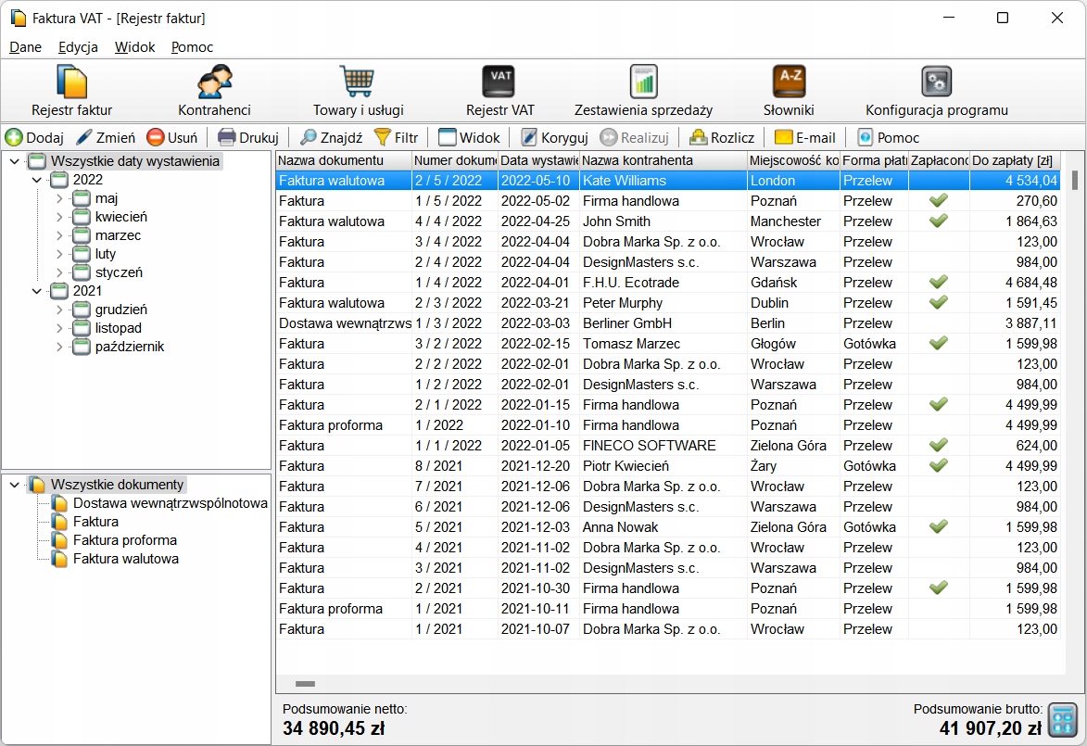Click the paid checkmark for Anna Nowak invoice
The width and height of the screenshot is (1087, 746).
[938, 527]
